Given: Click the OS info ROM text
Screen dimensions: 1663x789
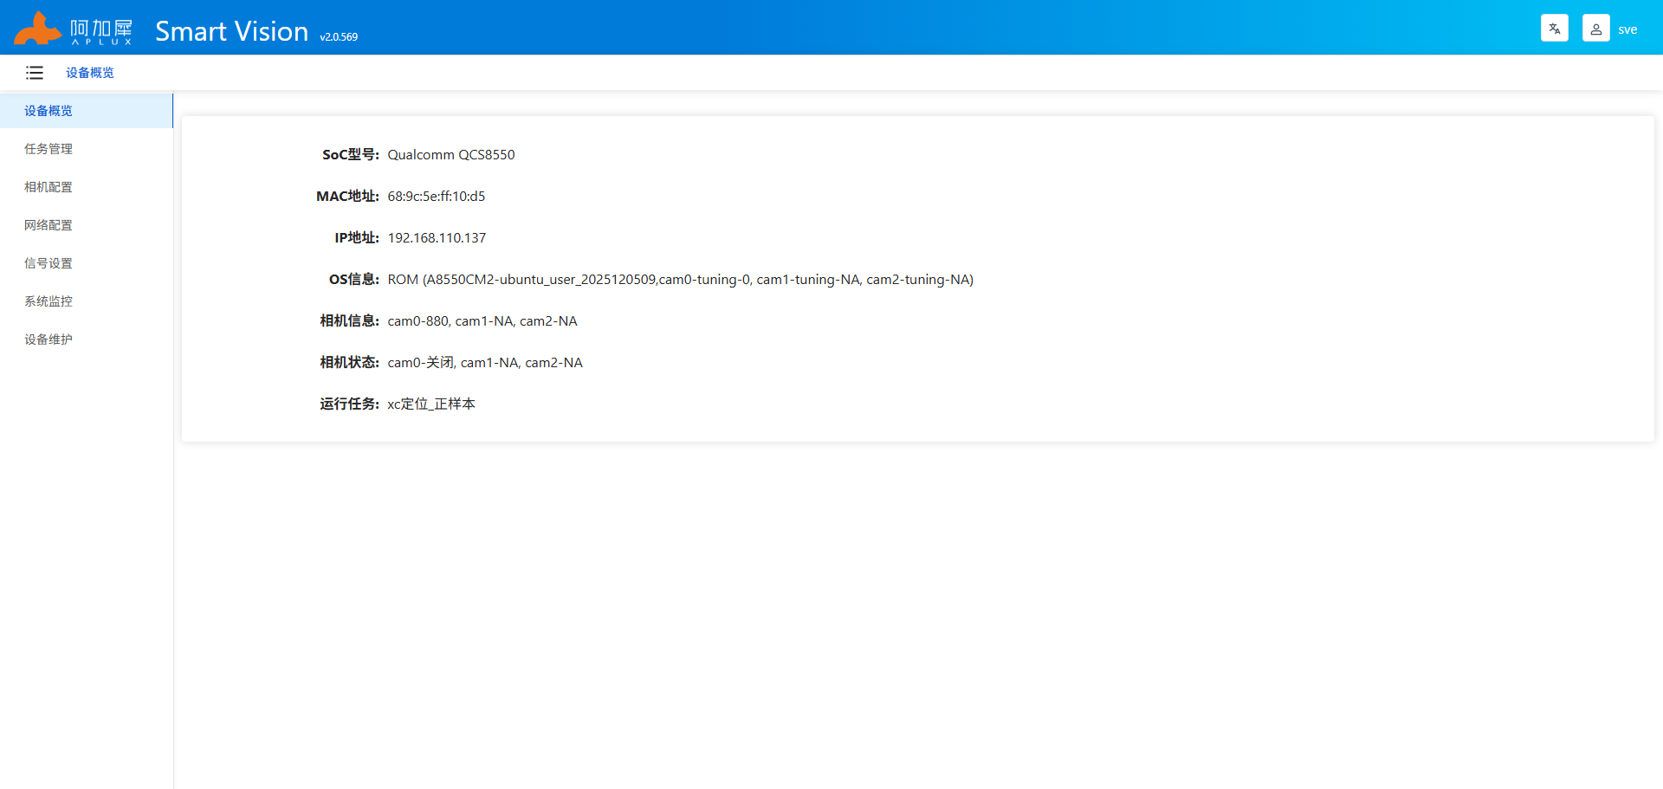Looking at the screenshot, I should click(x=680, y=280).
